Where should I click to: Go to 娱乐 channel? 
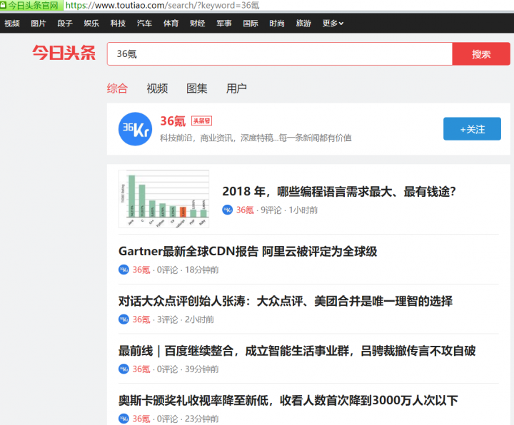tap(91, 24)
